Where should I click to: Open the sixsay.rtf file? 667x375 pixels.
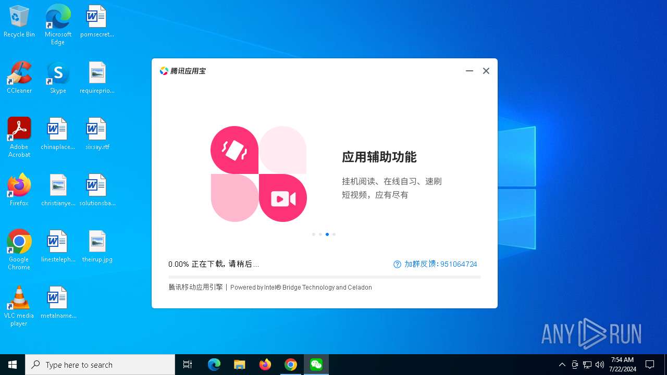[97, 134]
